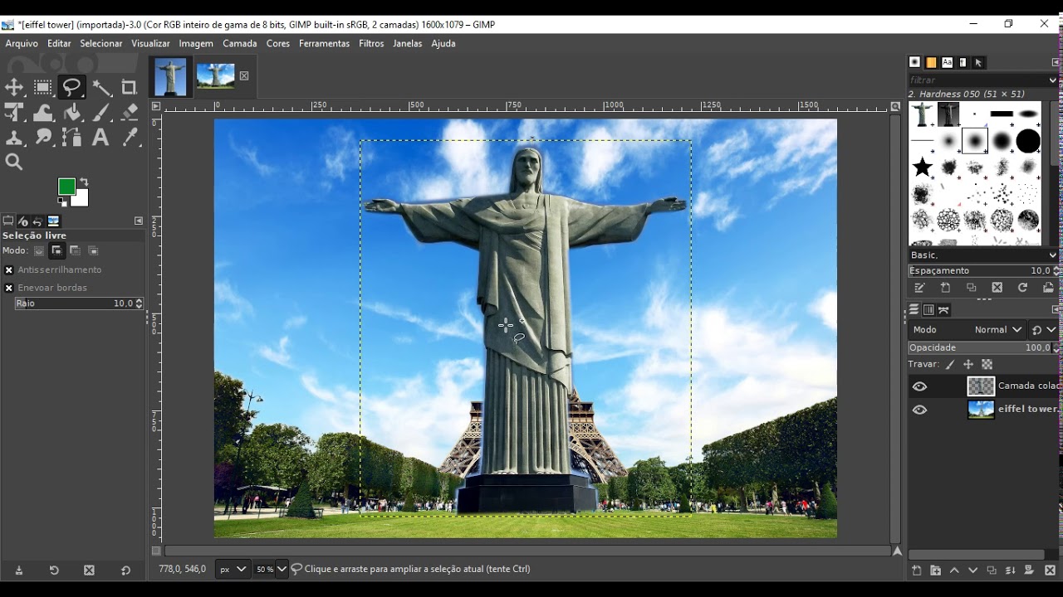1063x597 pixels.
Task: Select the Text tool
Action: coord(101,138)
